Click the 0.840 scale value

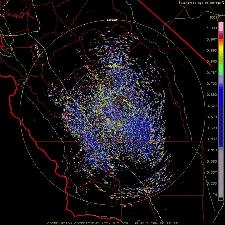click(x=212, y=61)
